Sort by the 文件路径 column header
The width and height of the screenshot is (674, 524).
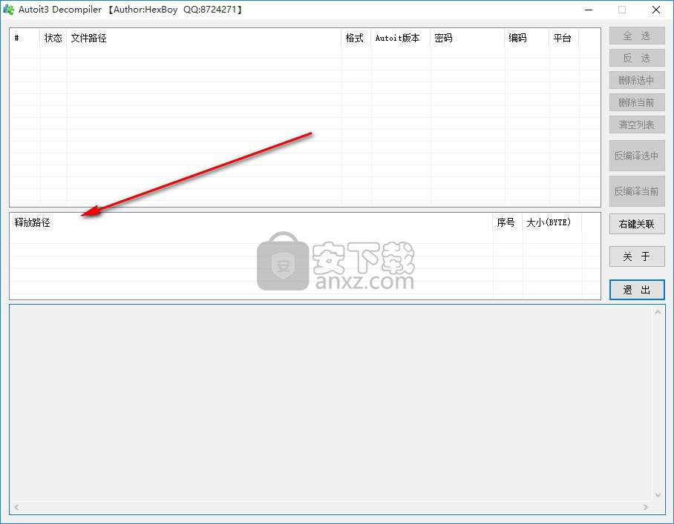(203, 39)
